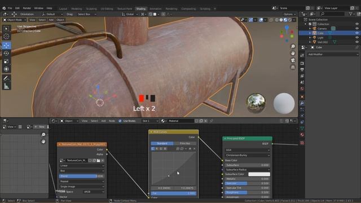Screen dimensions: 361x203
Task: Click Subsurface Color white swatch
Action: pyautogui.click(x=259, y=174)
